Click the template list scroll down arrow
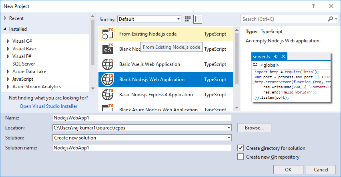Screen dimensions: 341x177 pyautogui.click(x=237, y=108)
